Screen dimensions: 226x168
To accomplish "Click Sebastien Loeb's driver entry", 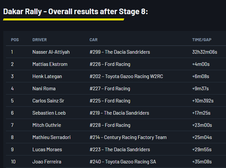I will 49,113.
